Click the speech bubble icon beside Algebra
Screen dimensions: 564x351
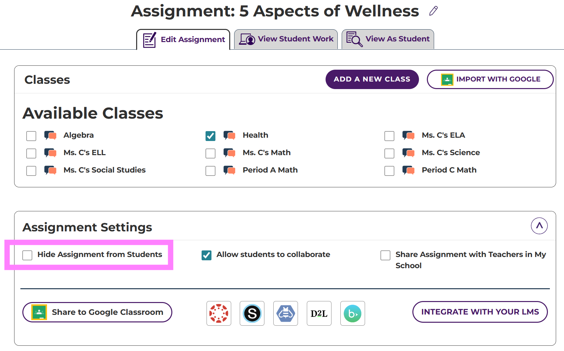coord(50,135)
